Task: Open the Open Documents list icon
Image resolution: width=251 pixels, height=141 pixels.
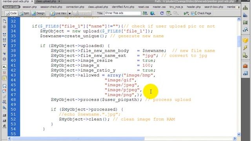Action: point(4,21)
